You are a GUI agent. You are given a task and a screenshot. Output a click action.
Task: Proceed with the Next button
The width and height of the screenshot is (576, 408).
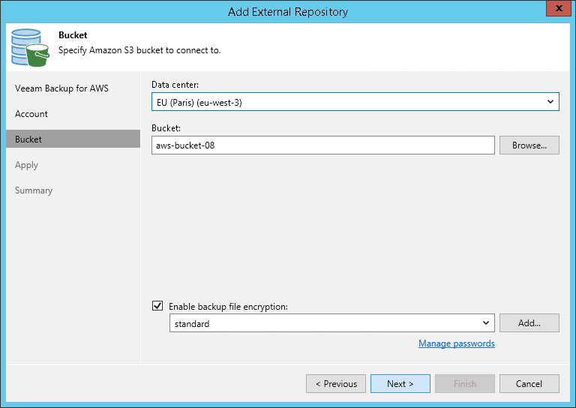tap(400, 384)
